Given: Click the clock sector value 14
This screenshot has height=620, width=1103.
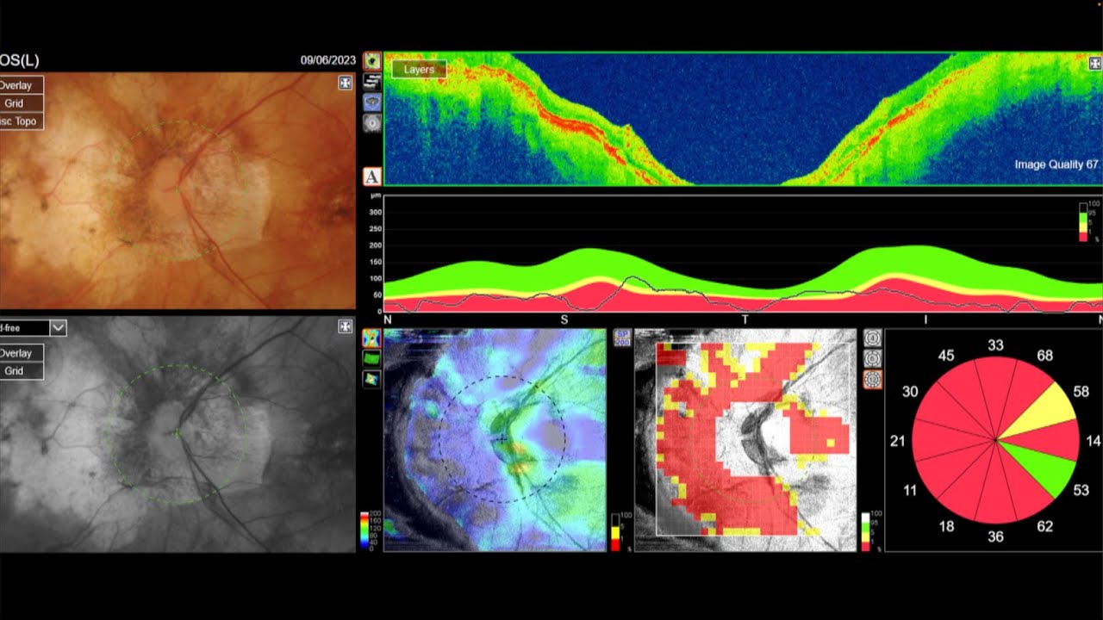Looking at the screenshot, I should point(1094,441).
